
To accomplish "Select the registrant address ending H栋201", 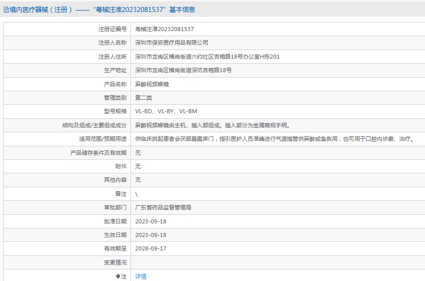I will [x=207, y=57].
